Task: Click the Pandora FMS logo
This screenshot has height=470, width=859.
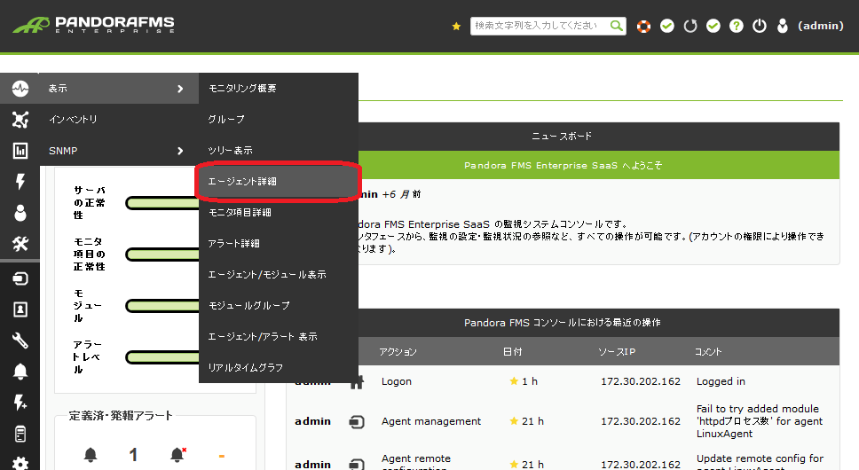Action: [x=93, y=25]
